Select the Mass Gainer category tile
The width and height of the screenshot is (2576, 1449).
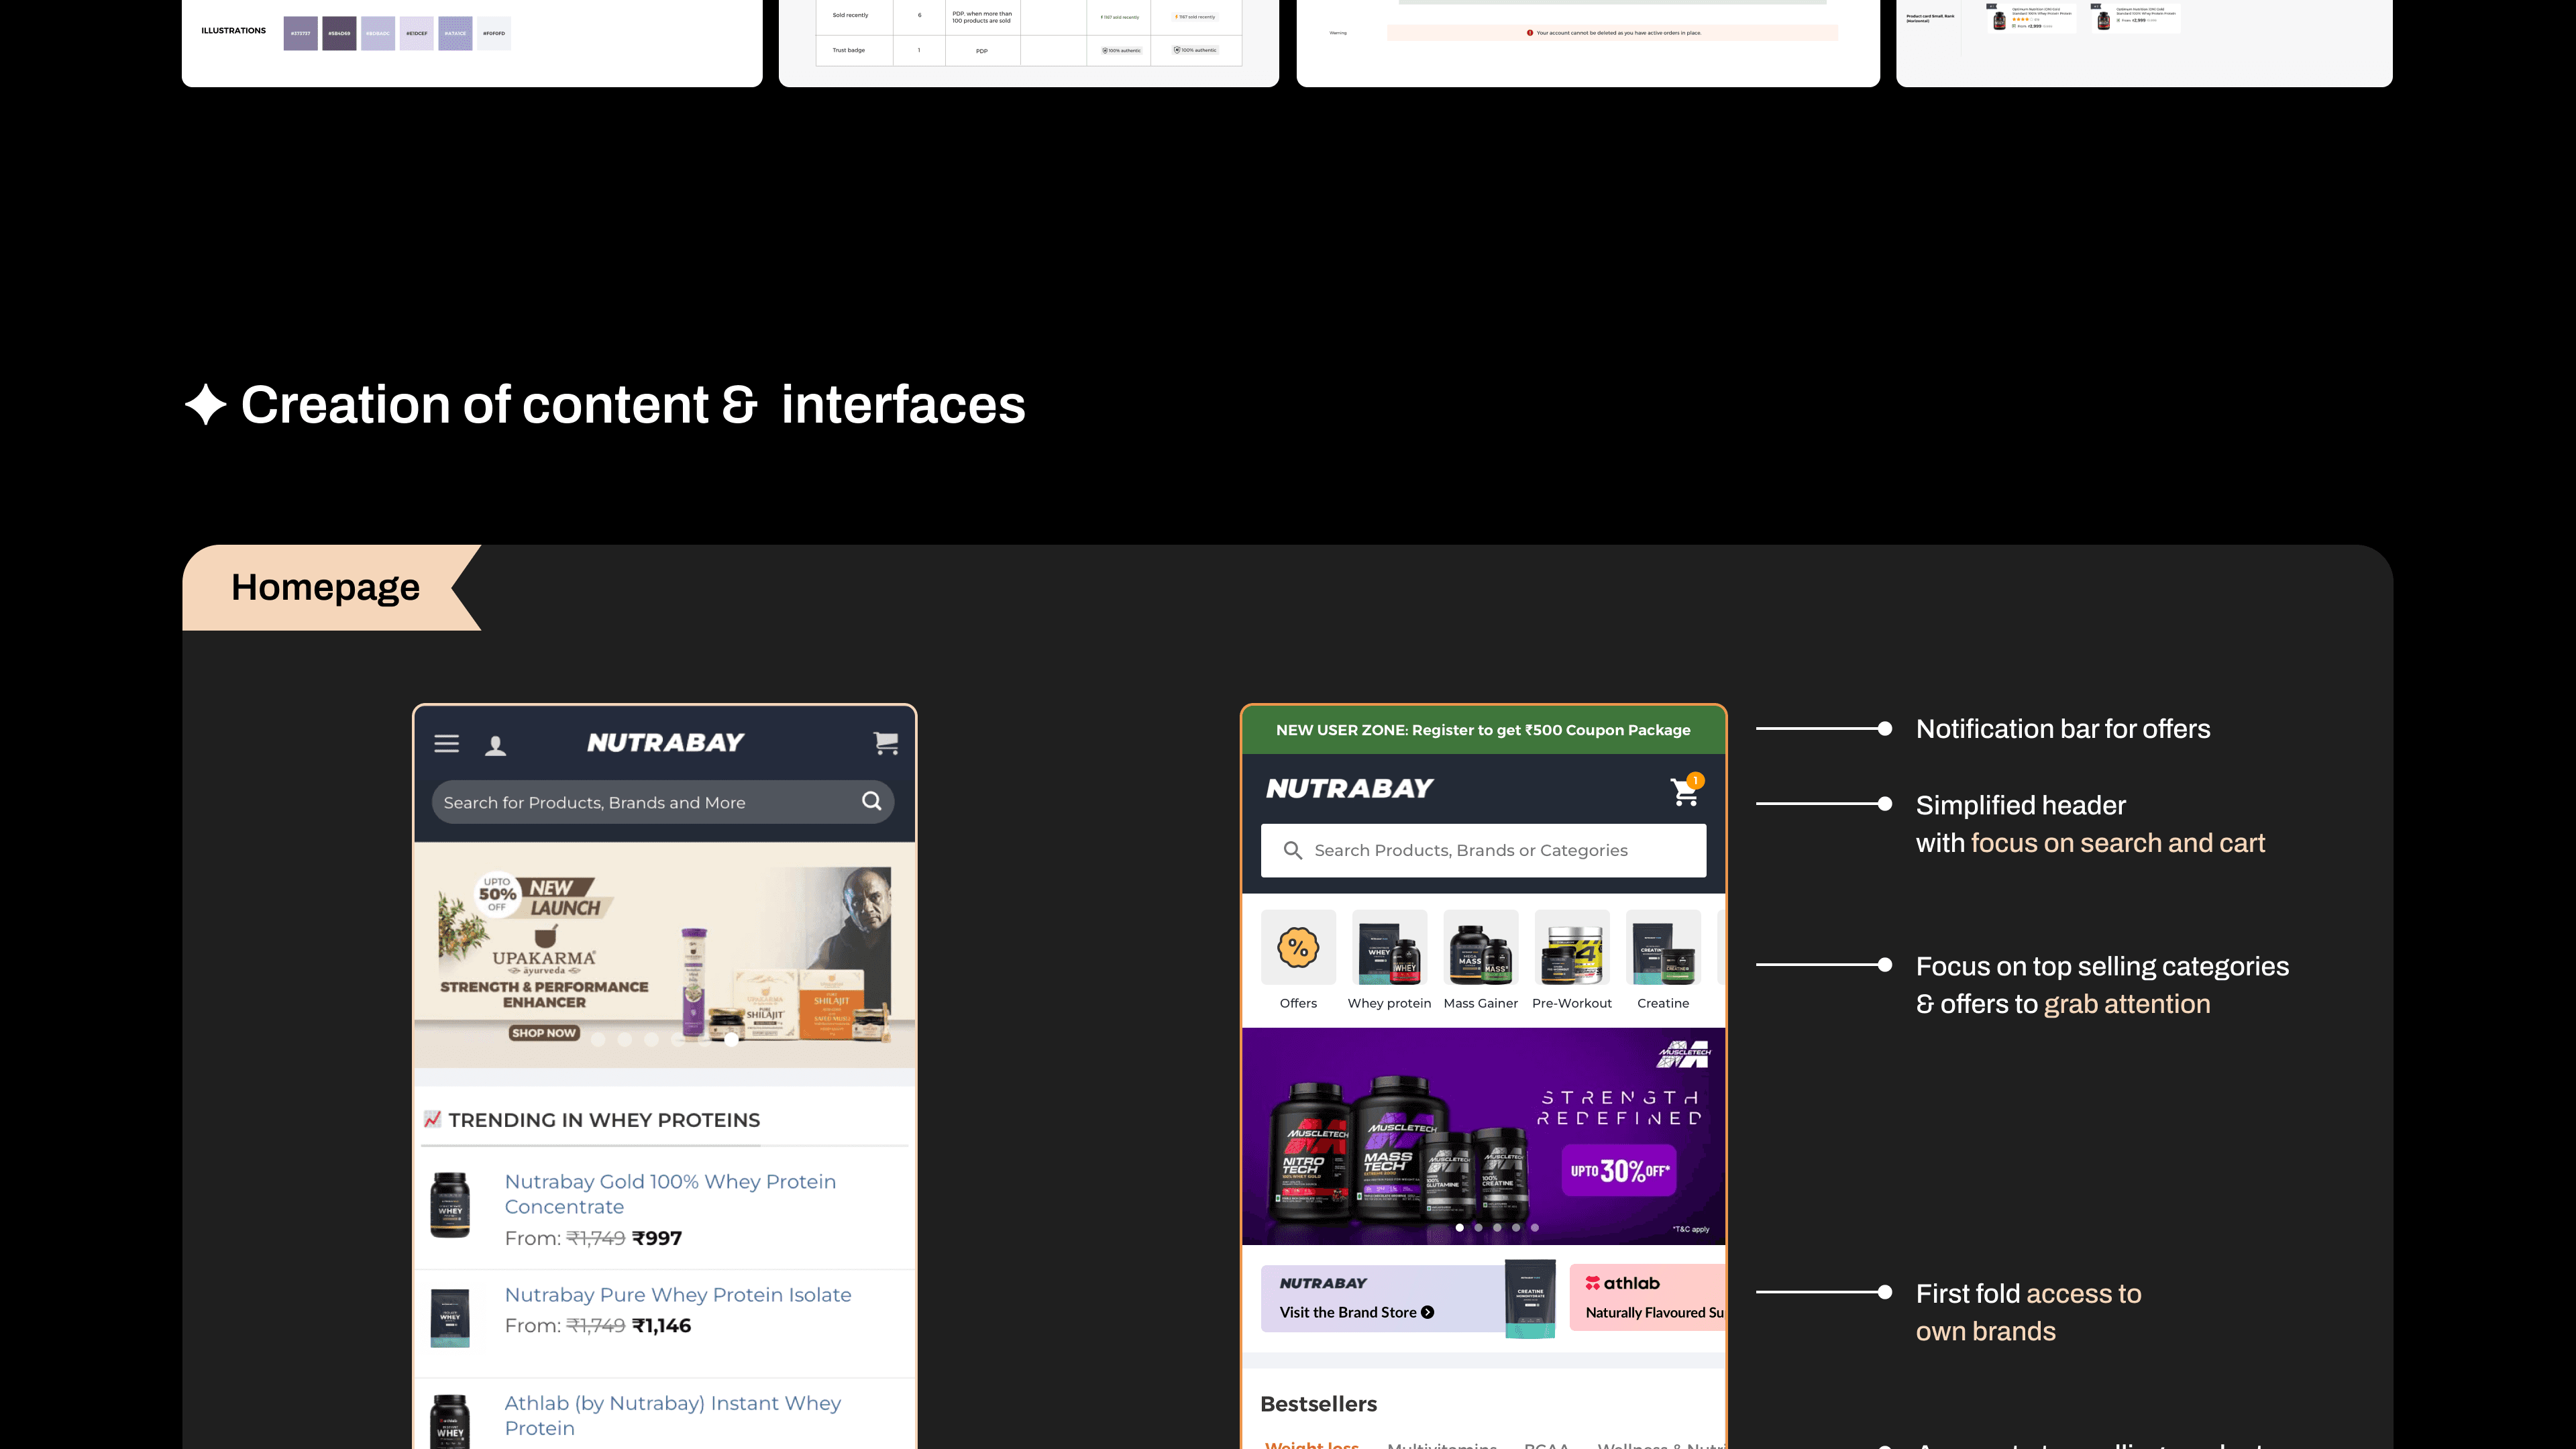[x=1480, y=947]
